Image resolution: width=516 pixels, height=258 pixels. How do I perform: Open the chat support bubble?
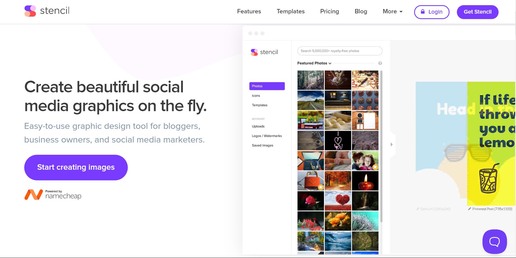point(494,241)
